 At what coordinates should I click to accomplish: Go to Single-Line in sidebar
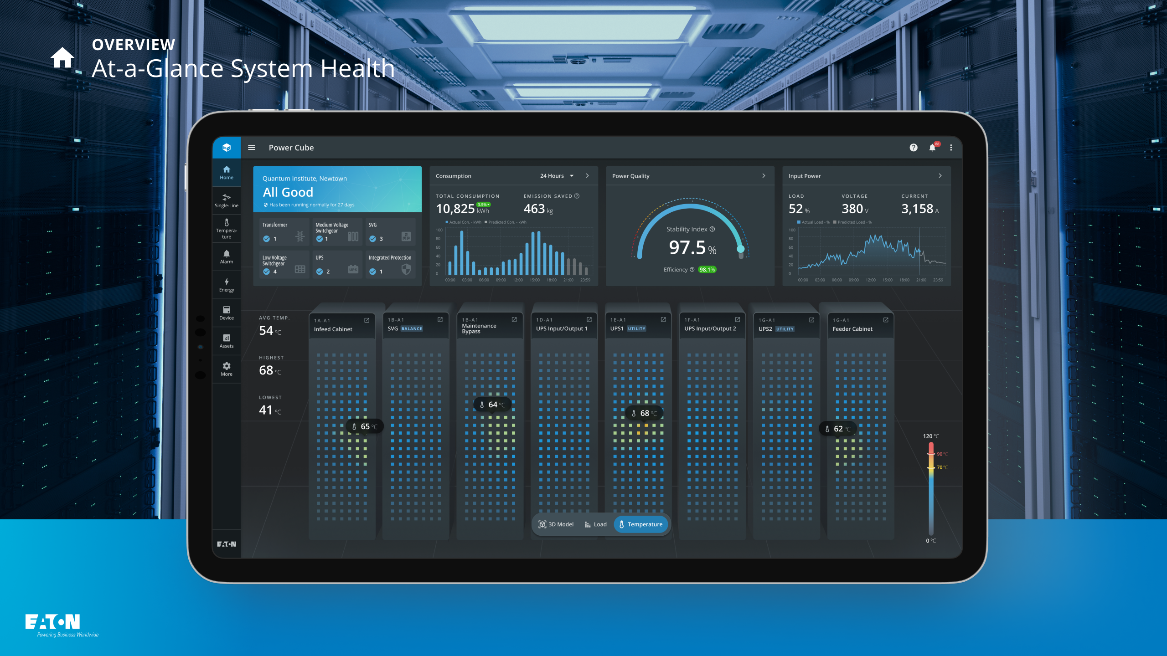227,200
